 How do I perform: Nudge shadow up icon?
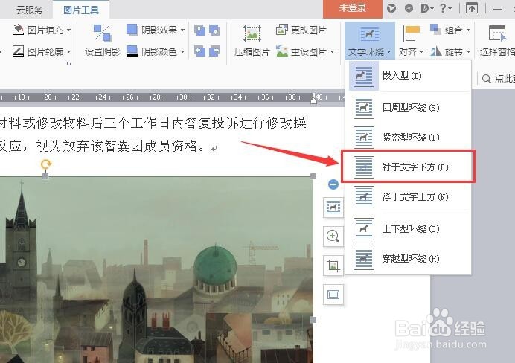[199, 30]
